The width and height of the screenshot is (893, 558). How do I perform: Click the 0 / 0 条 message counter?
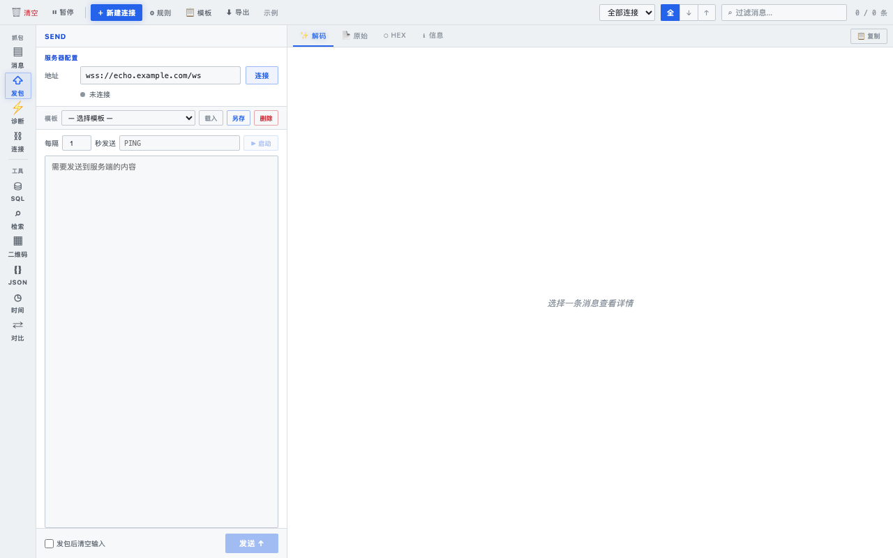click(x=871, y=13)
